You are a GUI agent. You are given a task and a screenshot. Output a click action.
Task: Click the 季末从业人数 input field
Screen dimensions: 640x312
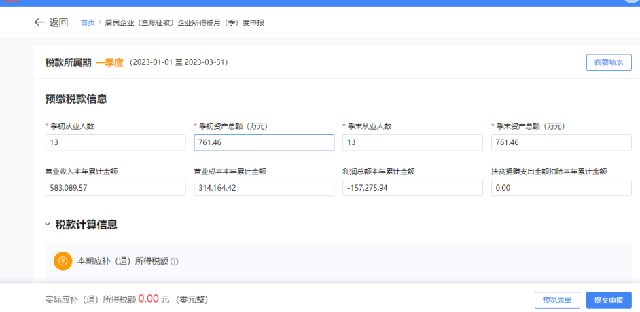tap(412, 143)
